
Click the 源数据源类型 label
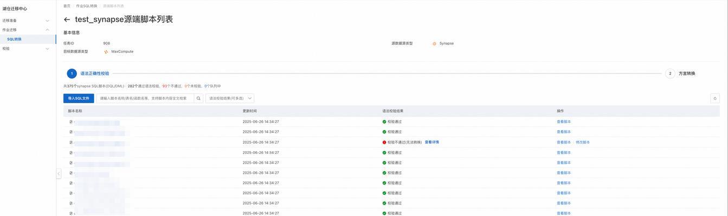(x=402, y=43)
